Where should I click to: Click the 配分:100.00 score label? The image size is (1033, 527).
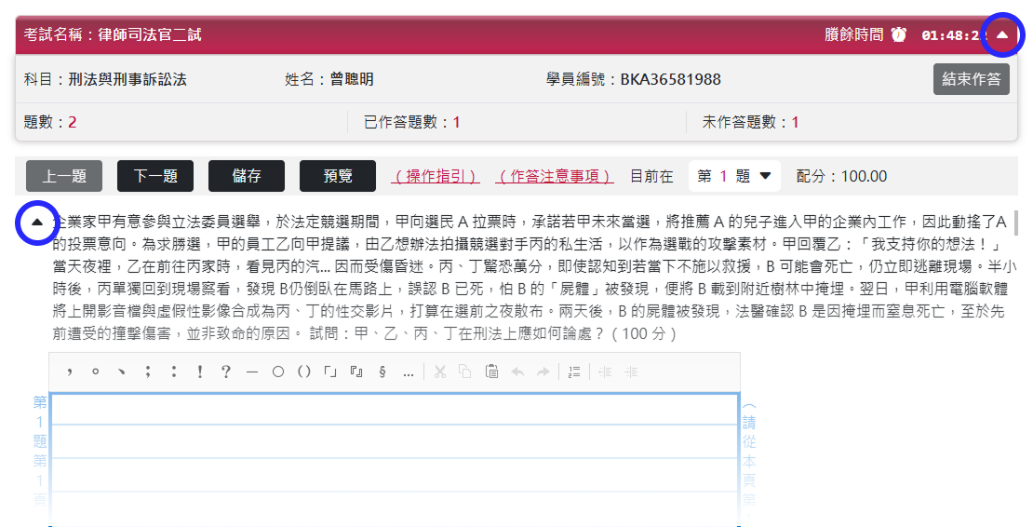click(841, 176)
